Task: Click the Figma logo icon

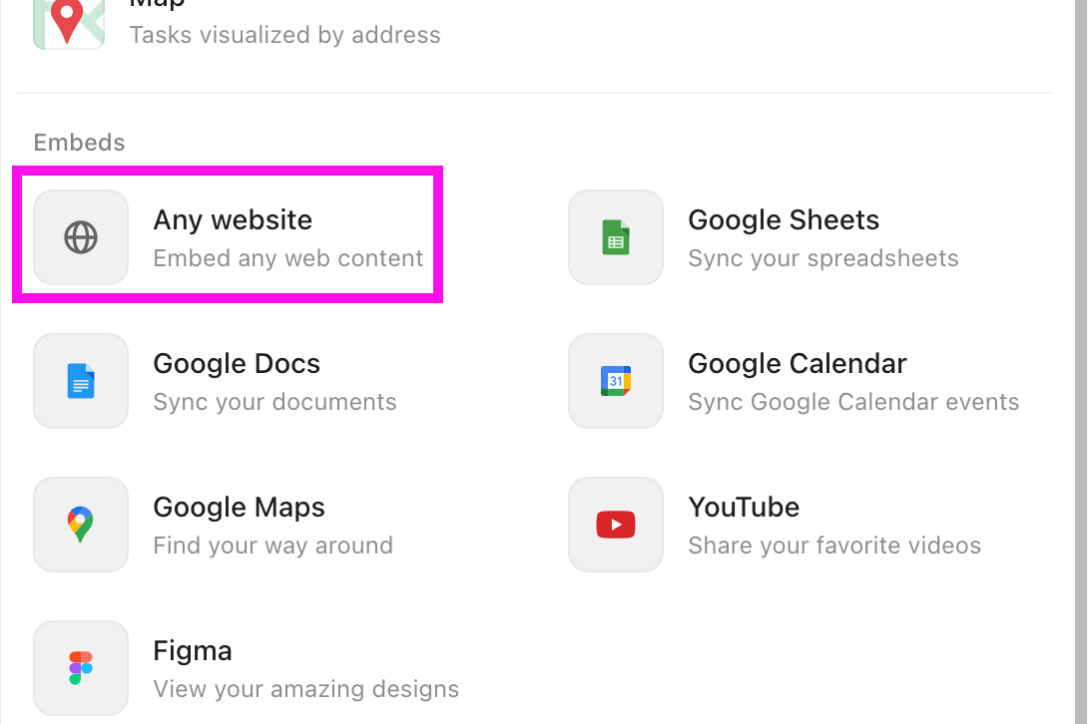Action: coord(81,668)
